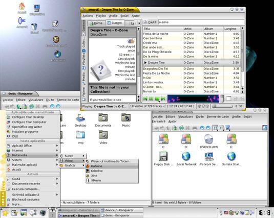Image resolution: width=274 pixels, height=218 pixels.
Task: Open amaroK Playlist menu
Action: 101,16
